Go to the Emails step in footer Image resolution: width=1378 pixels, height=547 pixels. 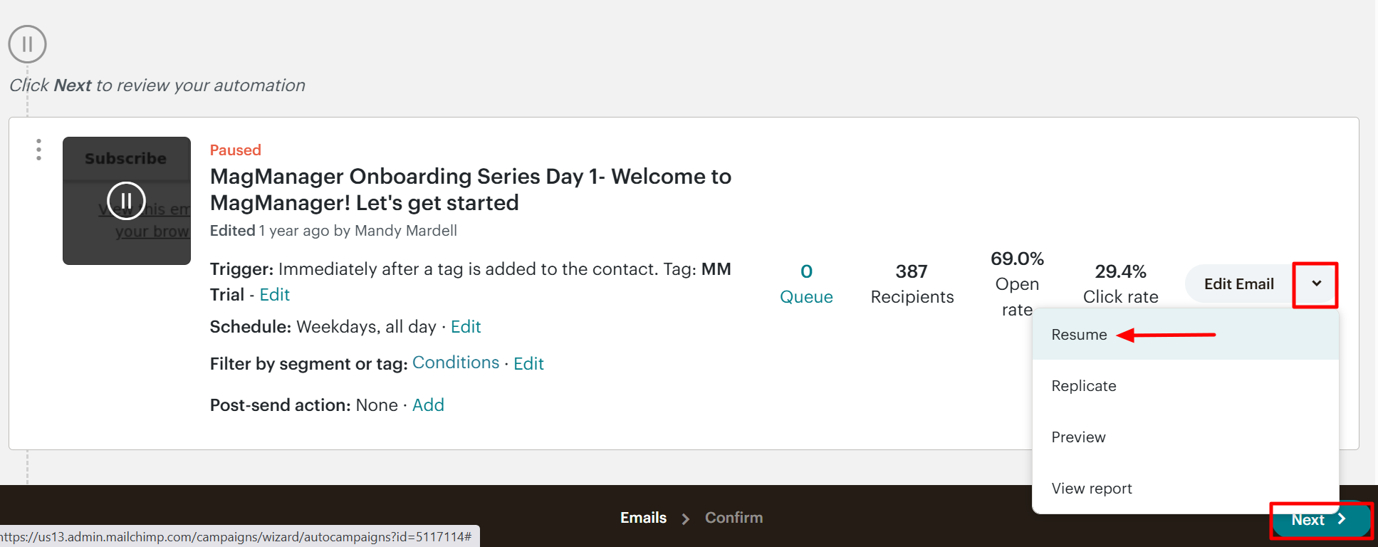point(643,518)
